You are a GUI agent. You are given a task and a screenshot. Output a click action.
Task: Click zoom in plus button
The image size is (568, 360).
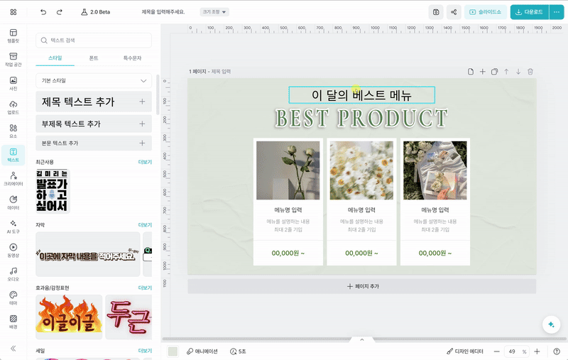tap(537, 351)
